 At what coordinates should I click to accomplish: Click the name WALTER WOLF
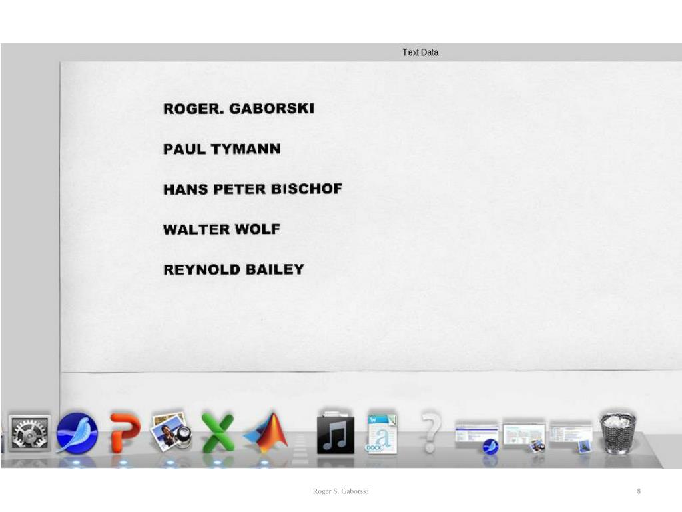(x=221, y=229)
